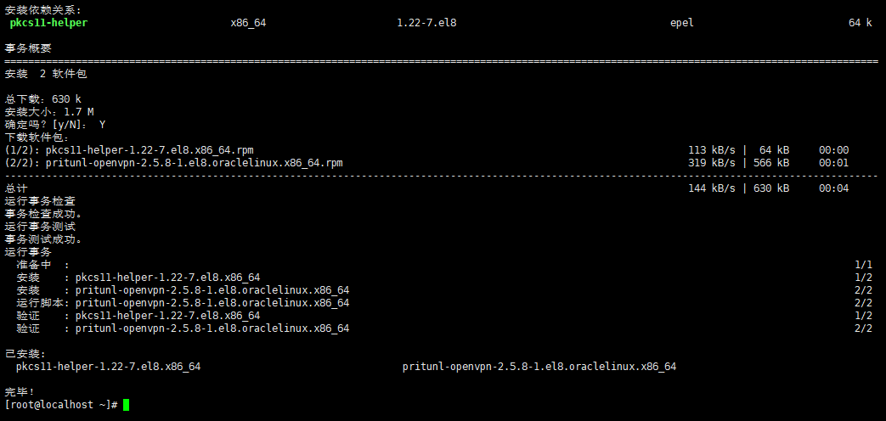The image size is (886, 421).
Task: Click the 已安装: heading
Action: (25, 354)
